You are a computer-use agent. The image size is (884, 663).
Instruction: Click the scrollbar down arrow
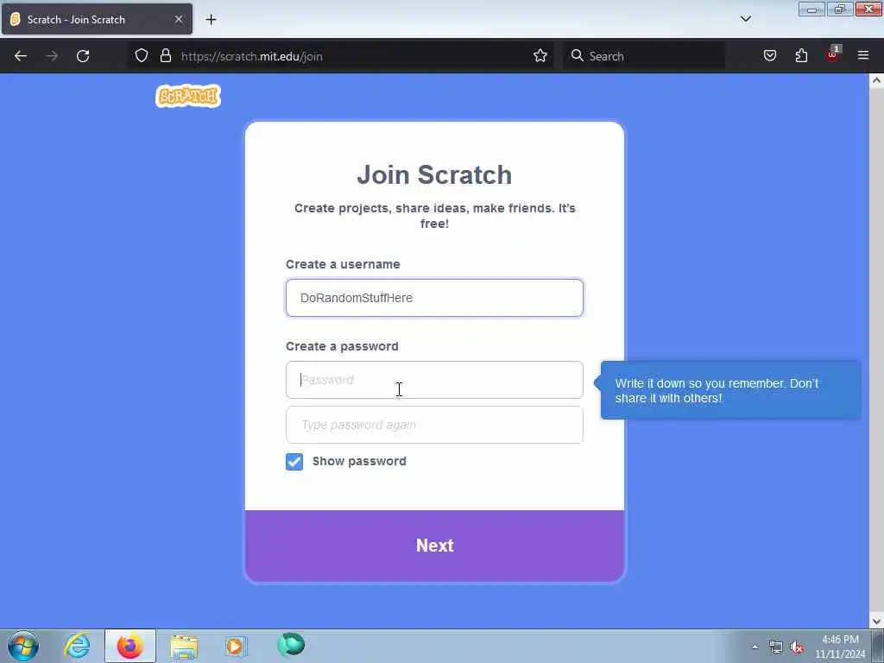click(876, 622)
